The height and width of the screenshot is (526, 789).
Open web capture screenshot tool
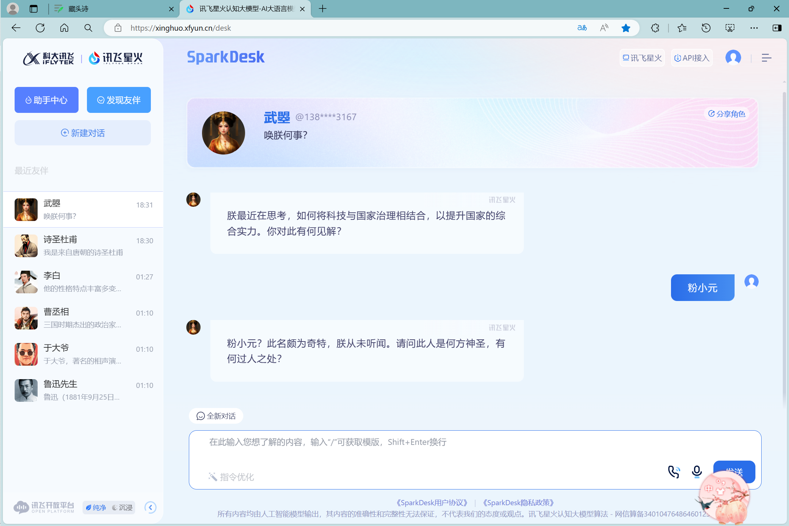730,28
